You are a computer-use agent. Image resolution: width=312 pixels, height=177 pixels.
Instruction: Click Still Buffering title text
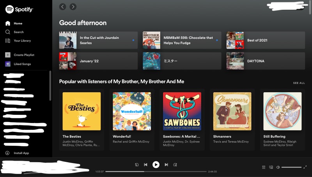(274, 137)
